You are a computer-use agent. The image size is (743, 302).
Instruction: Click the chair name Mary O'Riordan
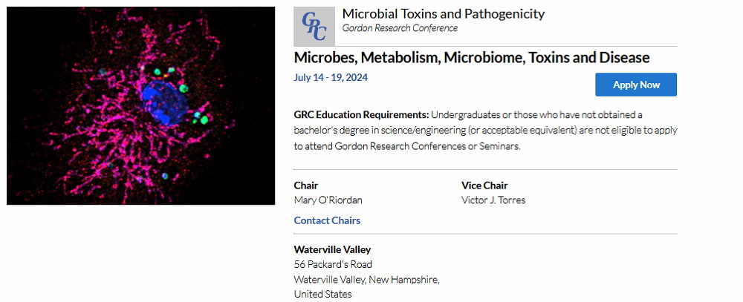[x=328, y=200]
